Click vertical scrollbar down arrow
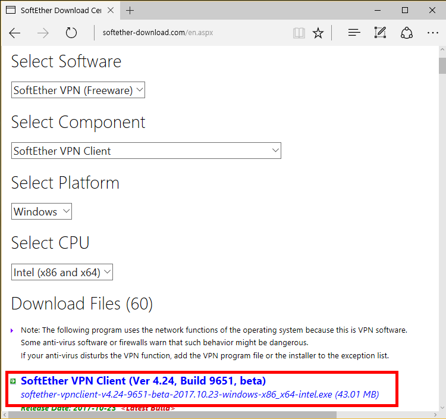 442,408
